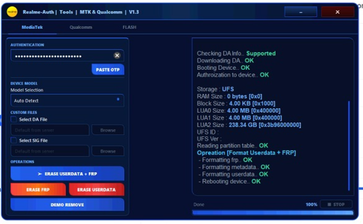The width and height of the screenshot is (363, 224).
Task: Click the 'Block Size : 4.00 KB' line
Action: point(236,103)
